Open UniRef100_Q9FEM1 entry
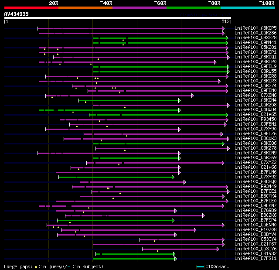Image resolution: width=279 pixels, height=270 pixels. (255, 124)
